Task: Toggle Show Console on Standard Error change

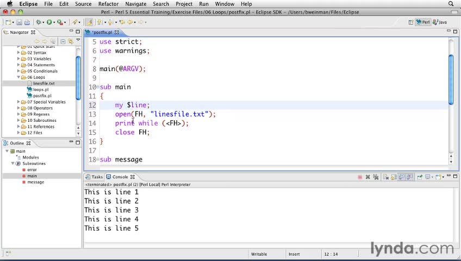Action: coord(409,177)
